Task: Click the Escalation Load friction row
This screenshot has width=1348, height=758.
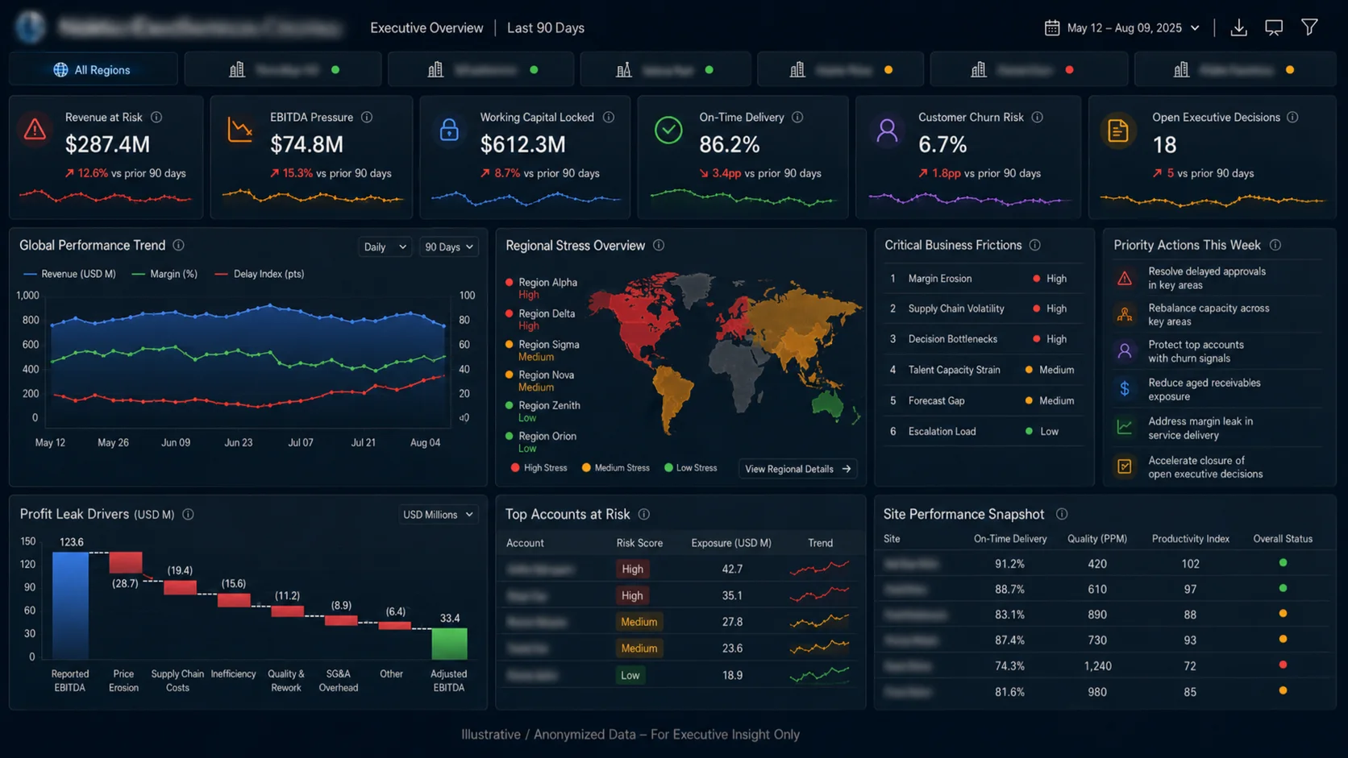Action: [983, 432]
